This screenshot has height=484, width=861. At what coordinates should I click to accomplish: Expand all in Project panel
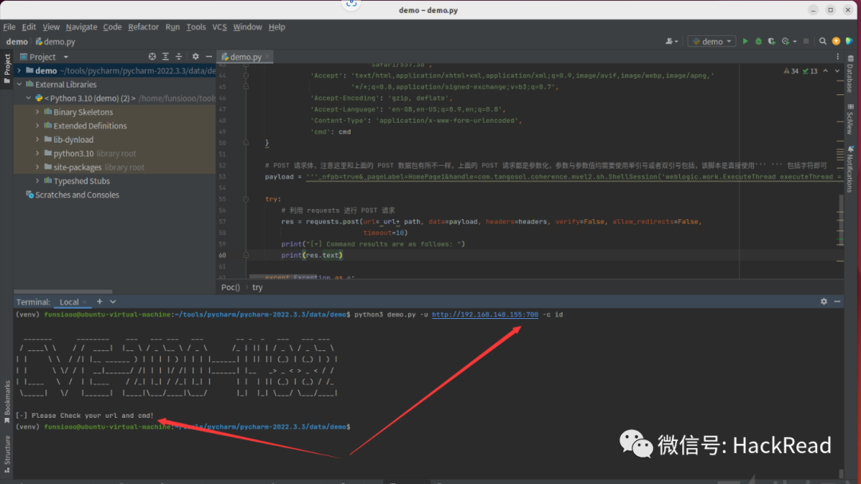point(165,57)
